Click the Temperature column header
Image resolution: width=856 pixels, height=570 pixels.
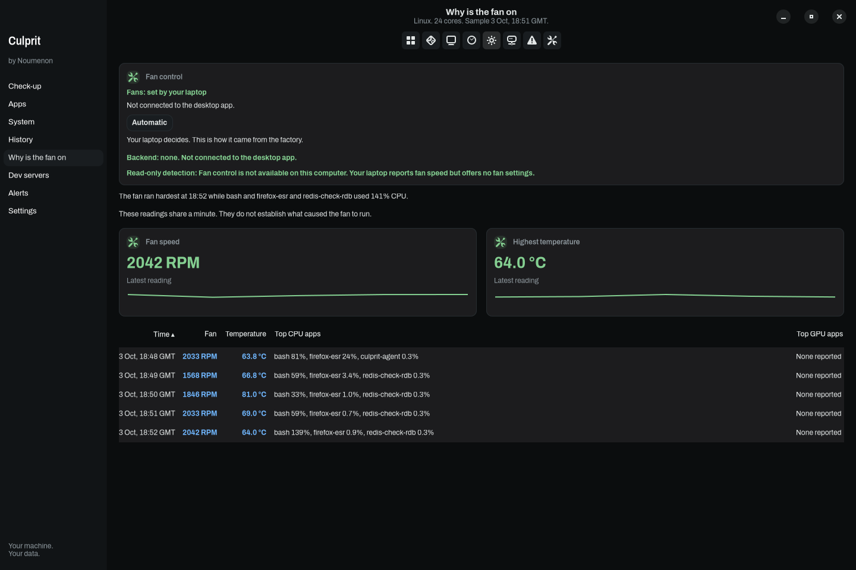click(x=246, y=334)
